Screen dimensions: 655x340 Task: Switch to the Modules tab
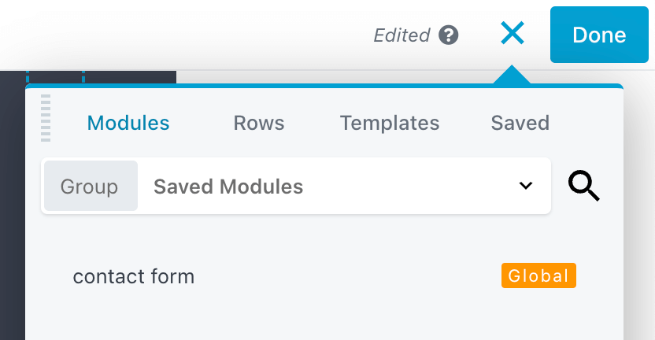point(128,123)
